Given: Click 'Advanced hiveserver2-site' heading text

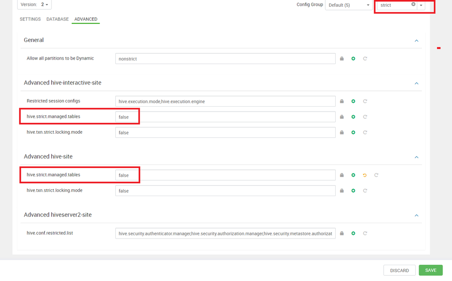Looking at the screenshot, I should click(x=57, y=215).
